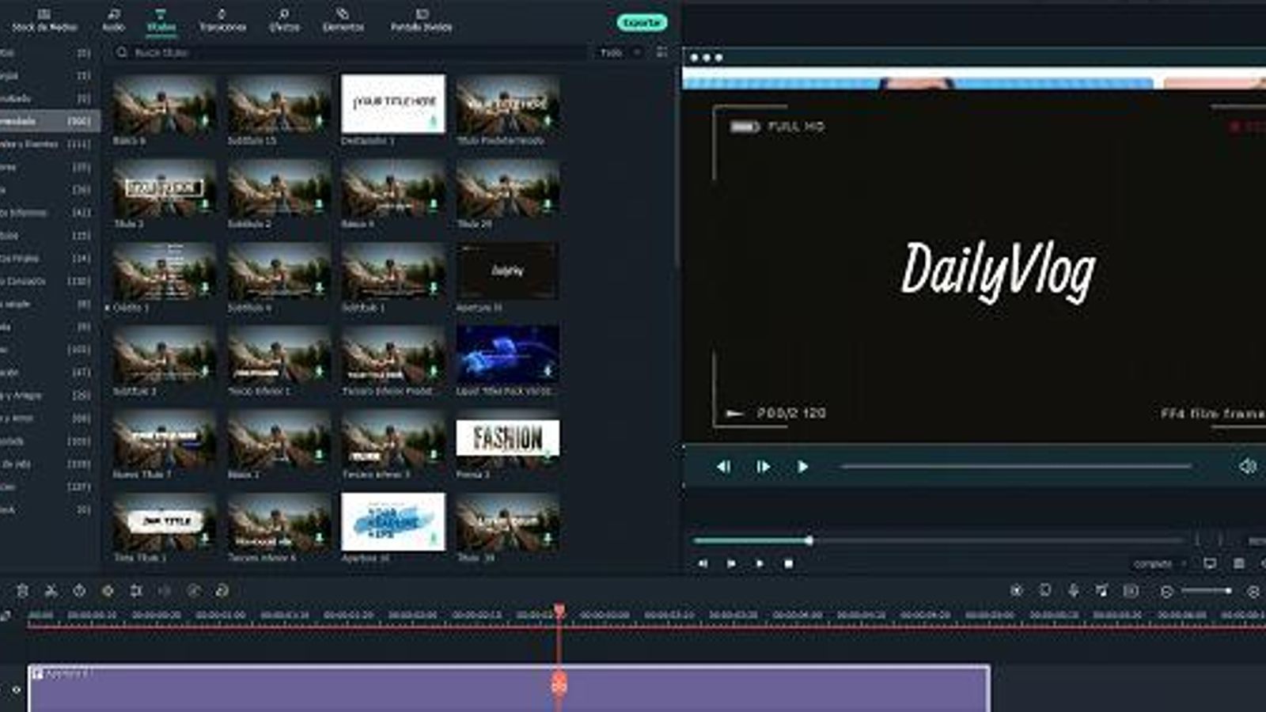Click the speaker volume icon in preview
The height and width of the screenshot is (712, 1266).
click(x=1247, y=467)
